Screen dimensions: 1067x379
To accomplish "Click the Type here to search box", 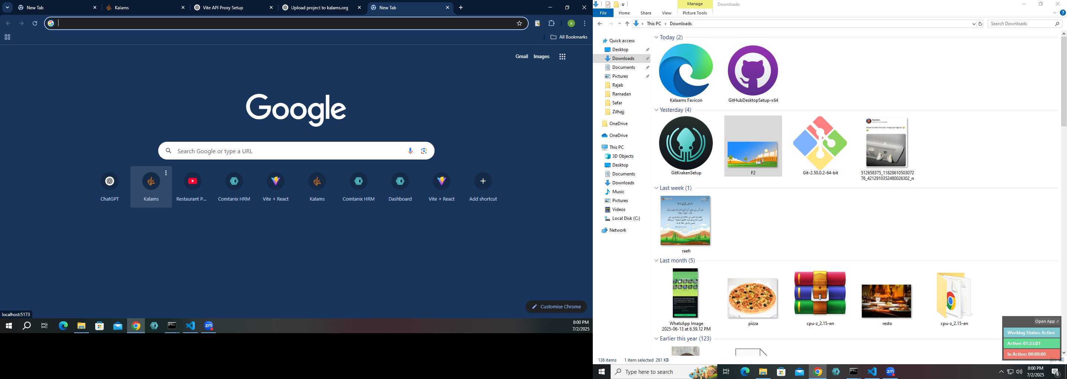I will (664, 372).
